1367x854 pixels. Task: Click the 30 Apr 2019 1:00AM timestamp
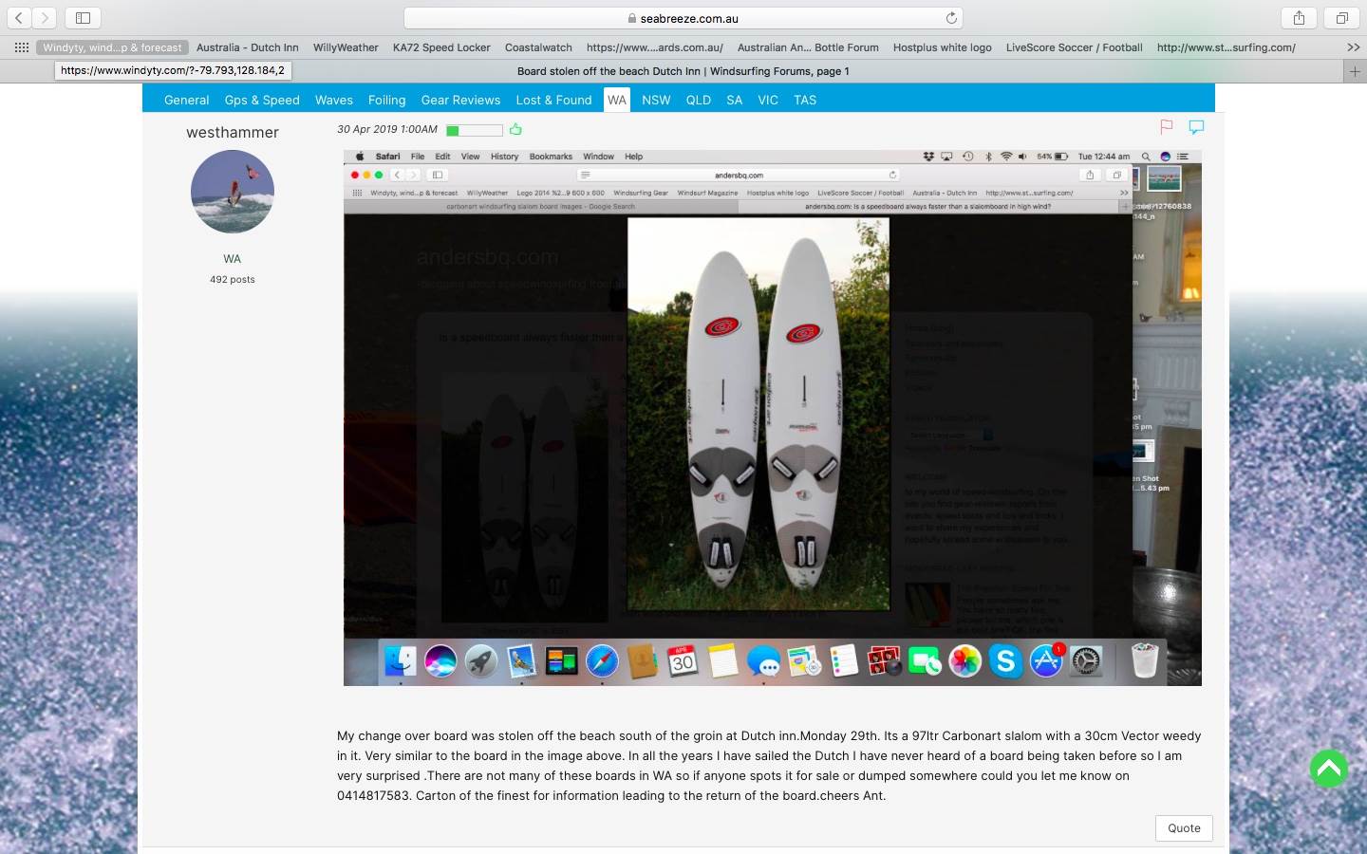tap(387, 130)
